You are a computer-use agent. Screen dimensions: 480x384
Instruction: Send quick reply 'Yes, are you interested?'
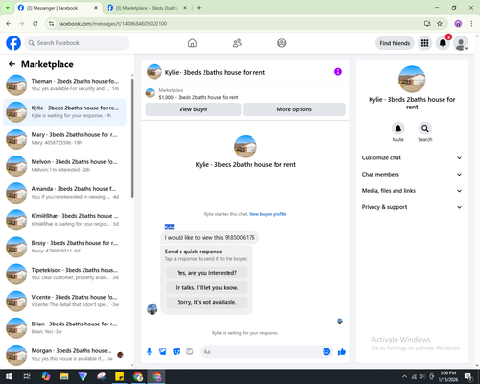click(206, 273)
